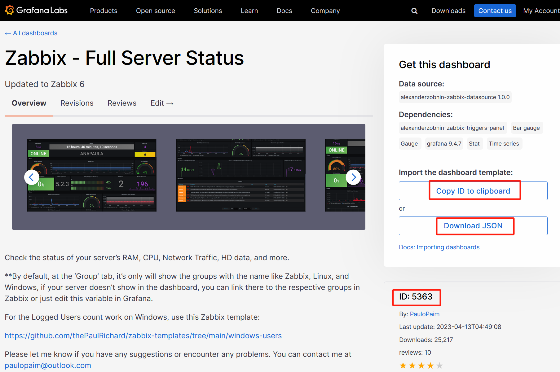Viewport: 560px width, 372px height.
Task: Click the Bar gauge dependency tag
Action: 526,128
